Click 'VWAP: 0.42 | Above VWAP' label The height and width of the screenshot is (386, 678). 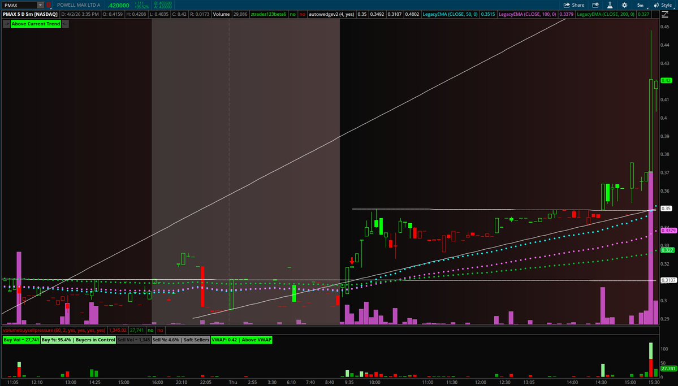click(241, 340)
